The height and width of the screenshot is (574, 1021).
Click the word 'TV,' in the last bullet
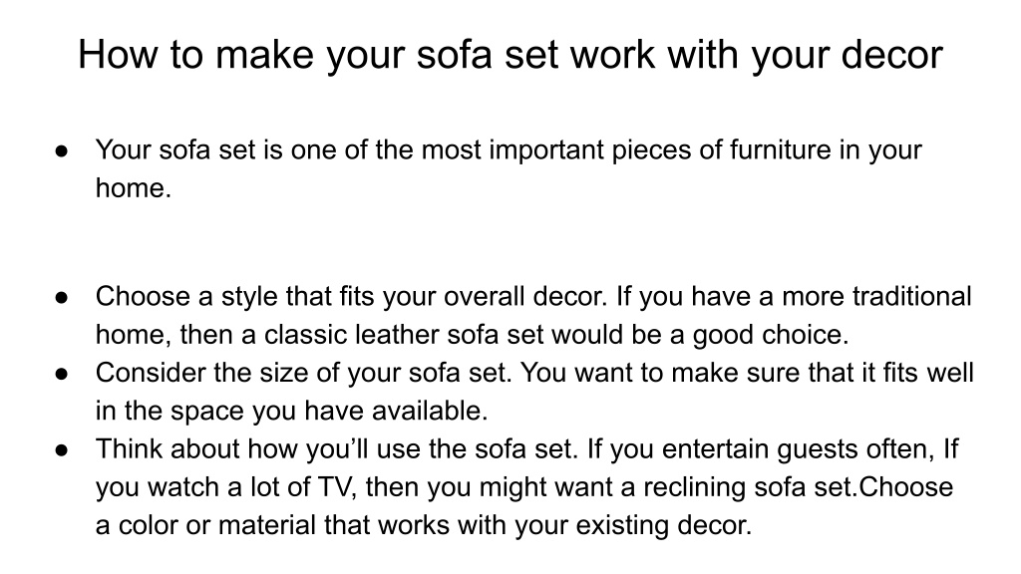pos(337,487)
